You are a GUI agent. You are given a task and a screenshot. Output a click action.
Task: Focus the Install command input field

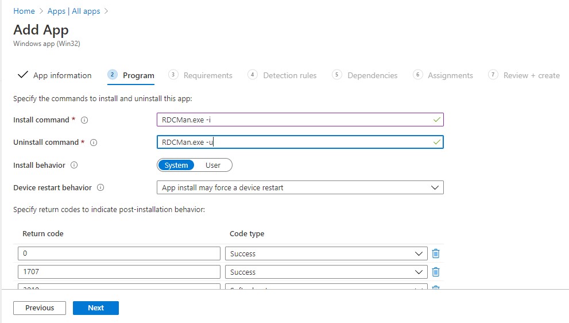click(300, 120)
